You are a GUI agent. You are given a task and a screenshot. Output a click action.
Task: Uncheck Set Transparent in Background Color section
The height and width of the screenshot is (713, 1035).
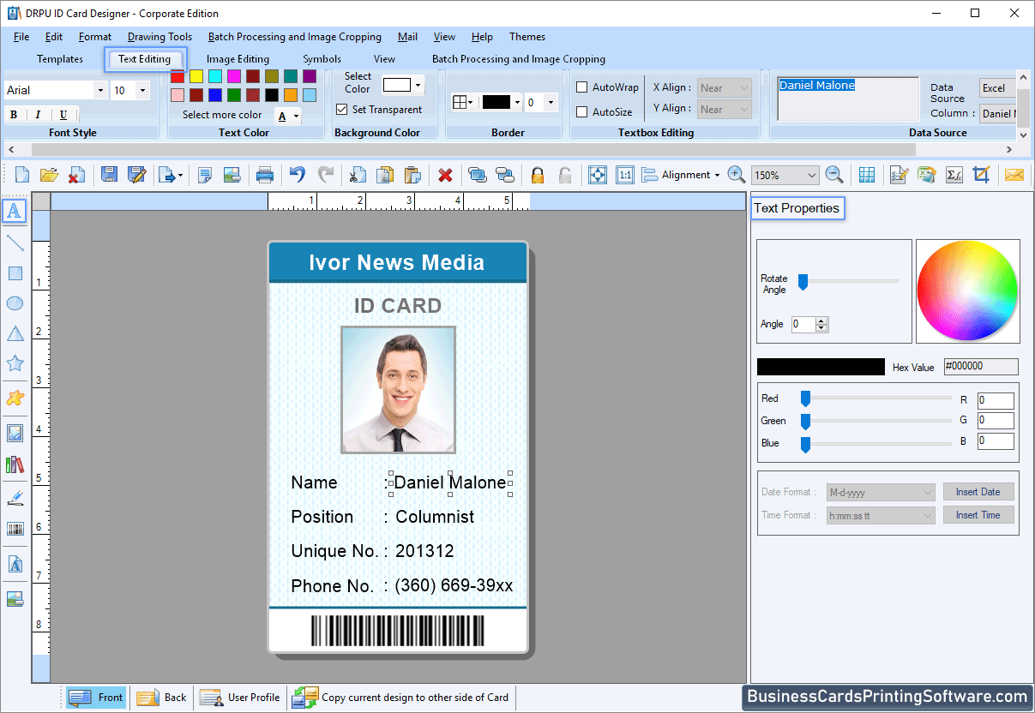pyautogui.click(x=340, y=109)
